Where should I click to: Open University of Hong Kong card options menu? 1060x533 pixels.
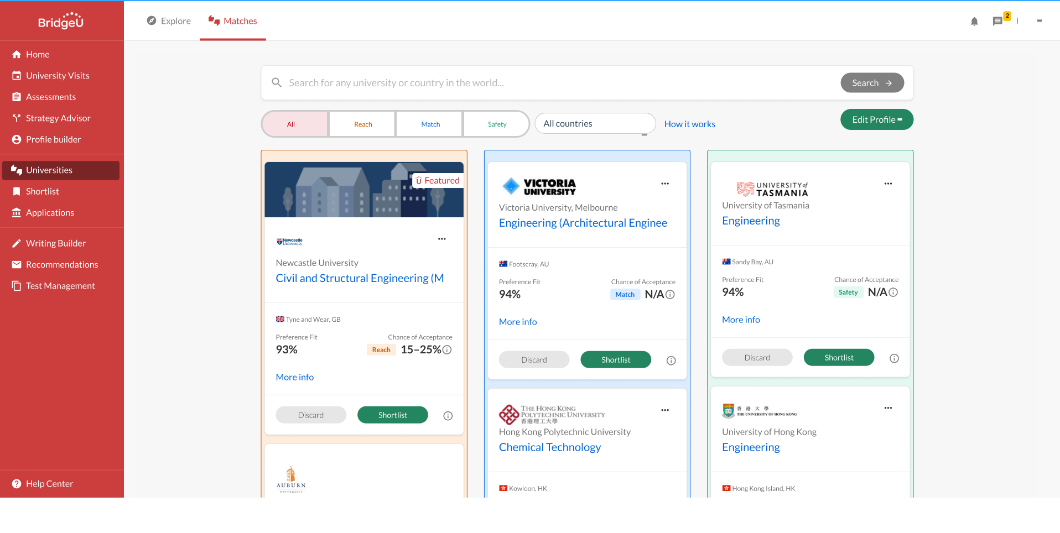888,408
